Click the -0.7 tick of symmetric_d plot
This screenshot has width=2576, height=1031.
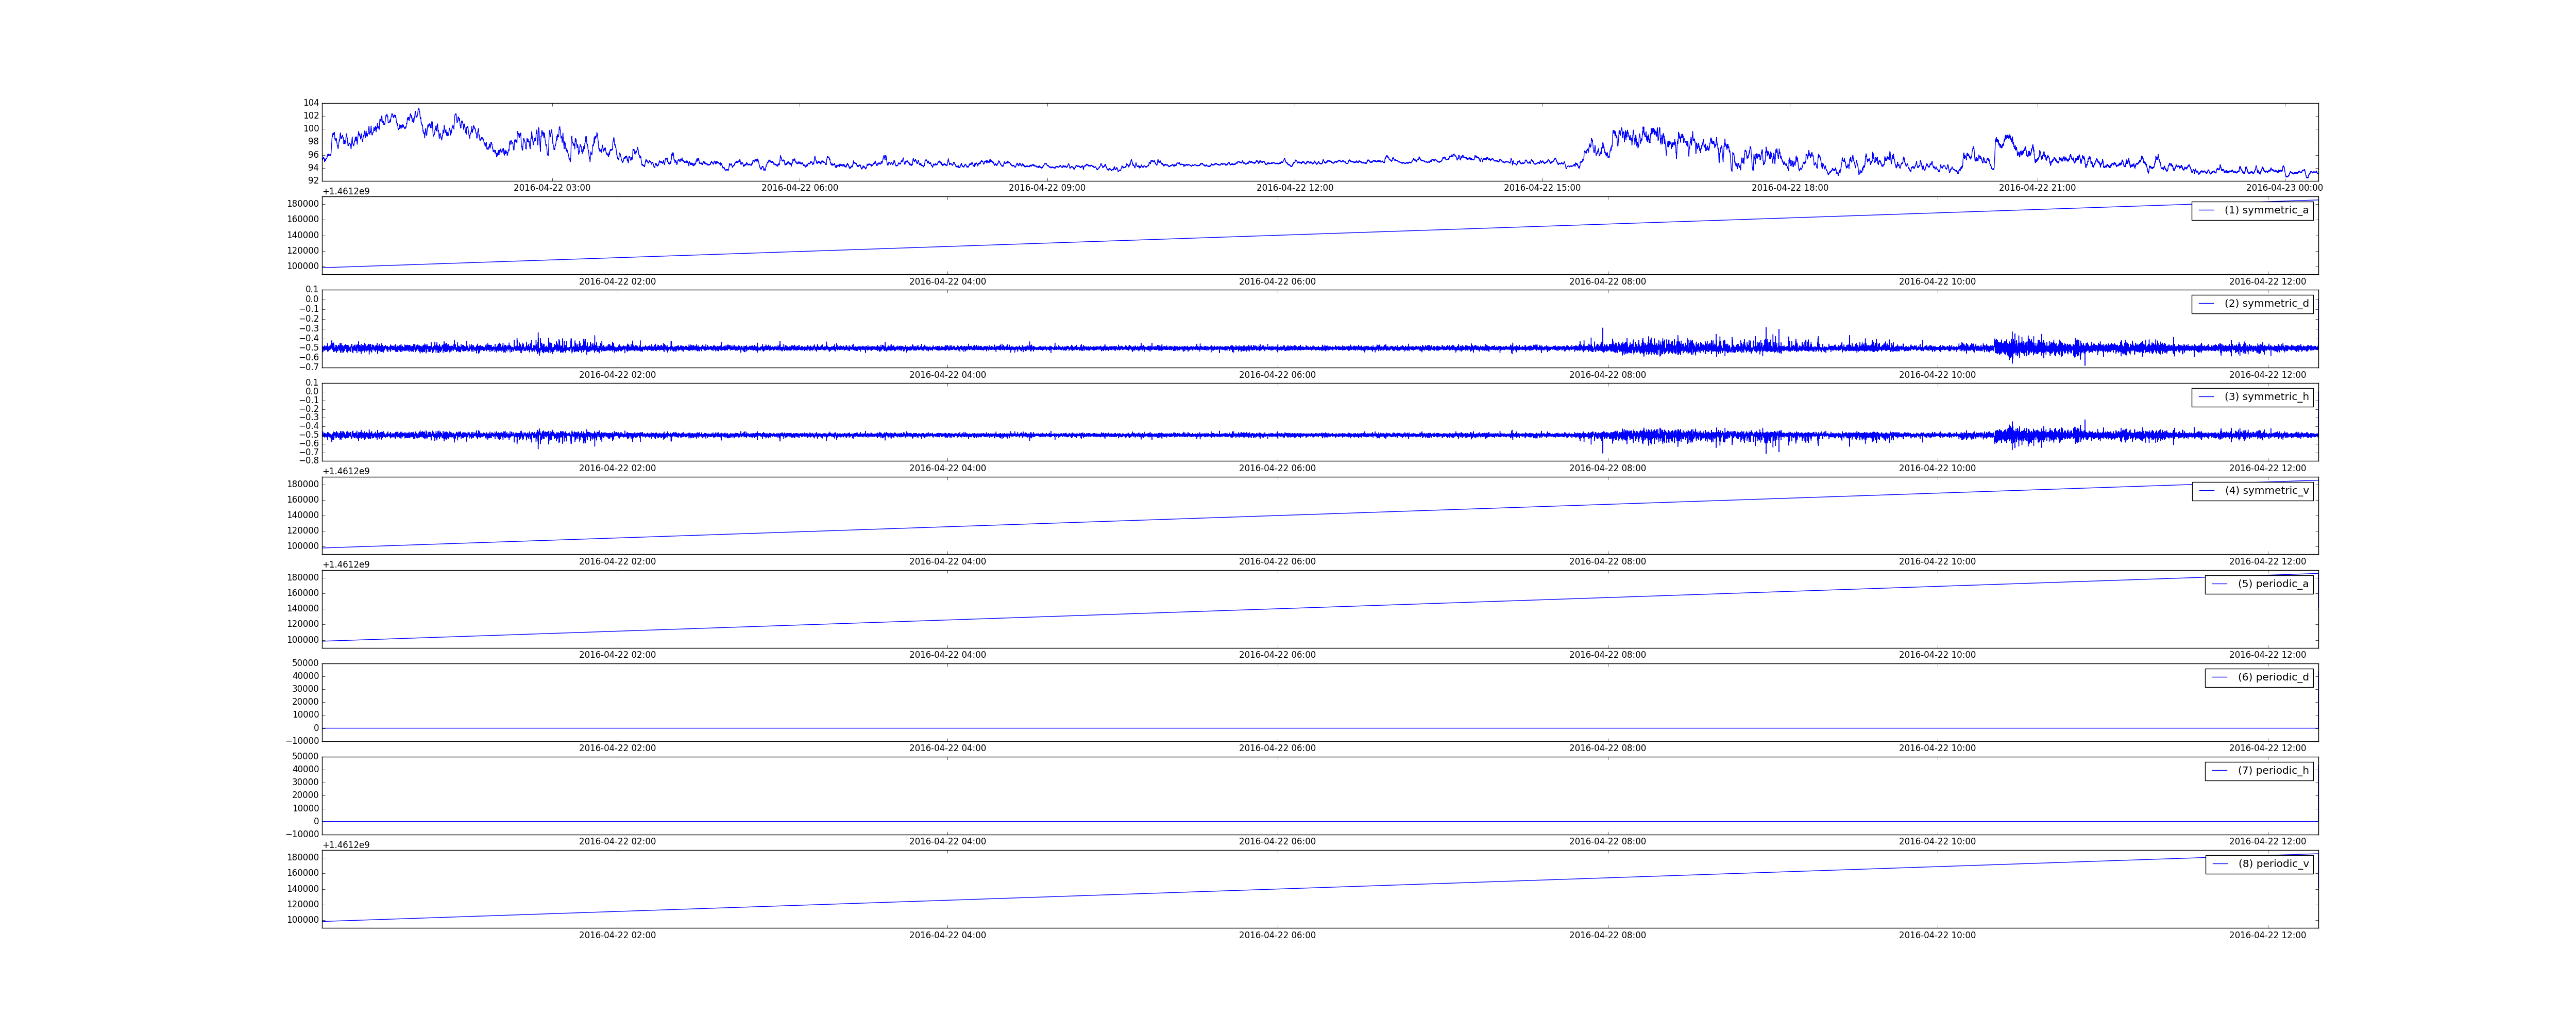[x=309, y=368]
